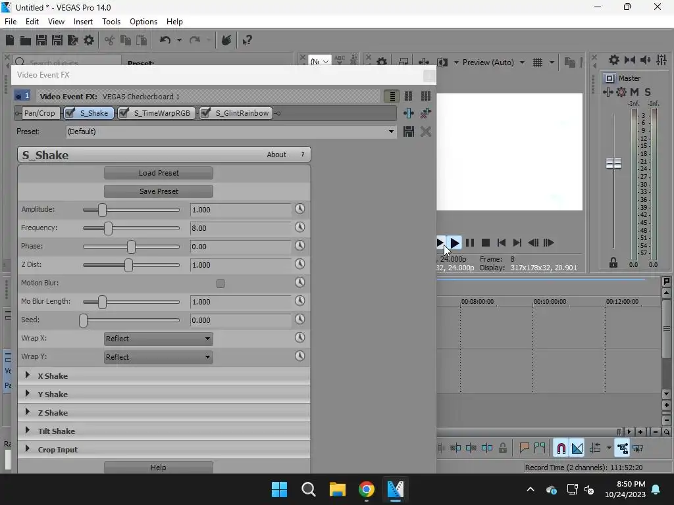Stop the preview playback
The width and height of the screenshot is (674, 505).
[486, 243]
